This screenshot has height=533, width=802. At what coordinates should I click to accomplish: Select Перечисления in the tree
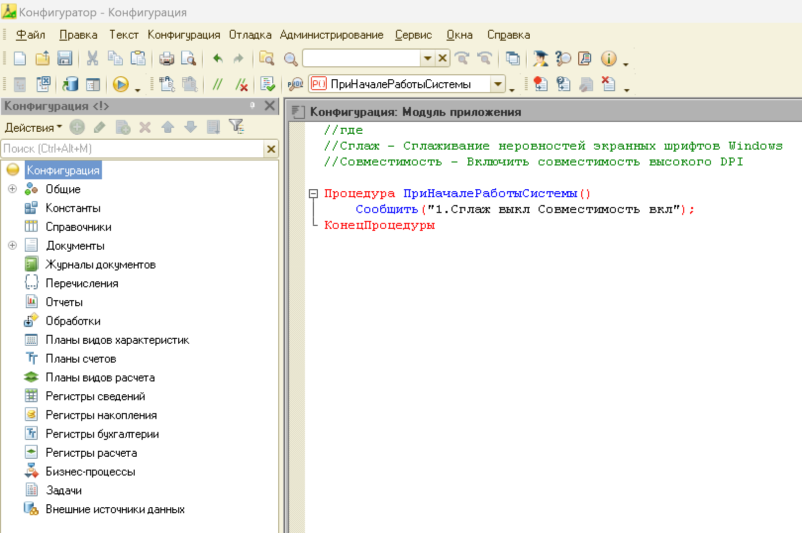coord(82,283)
